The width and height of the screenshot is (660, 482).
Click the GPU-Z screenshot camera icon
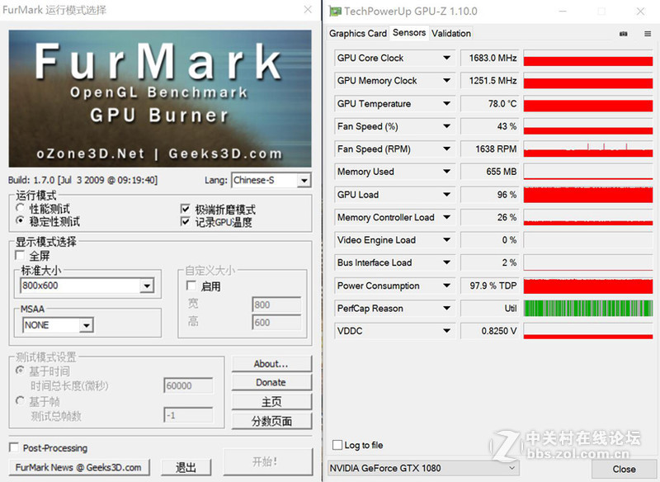click(x=624, y=34)
